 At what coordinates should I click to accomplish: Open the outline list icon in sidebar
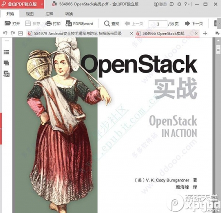[7, 52]
